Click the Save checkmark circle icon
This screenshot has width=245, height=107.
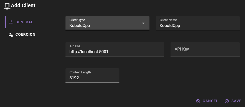[227, 101]
